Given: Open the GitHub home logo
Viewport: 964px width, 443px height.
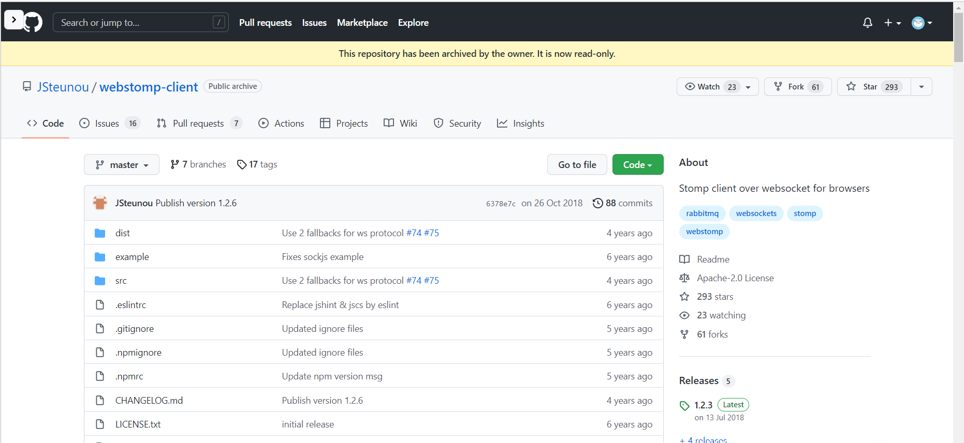Looking at the screenshot, I should pos(33,23).
